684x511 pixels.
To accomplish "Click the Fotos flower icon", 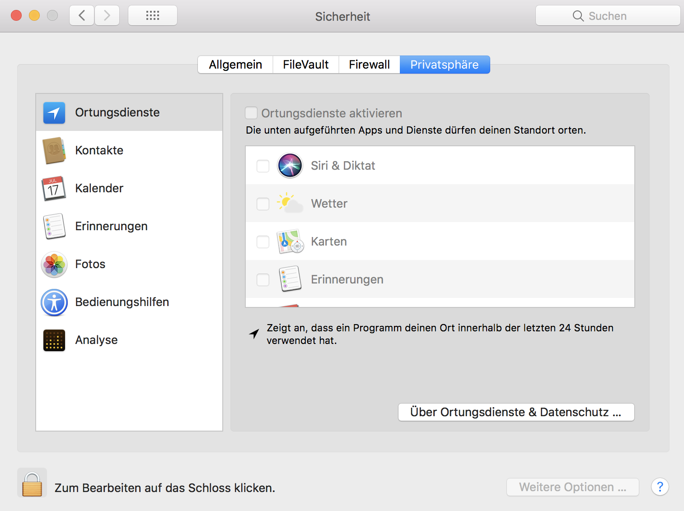I will point(54,265).
